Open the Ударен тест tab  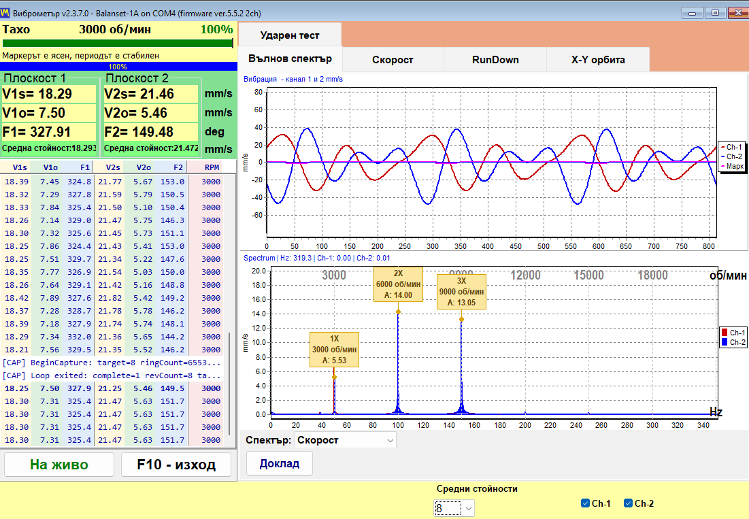290,35
